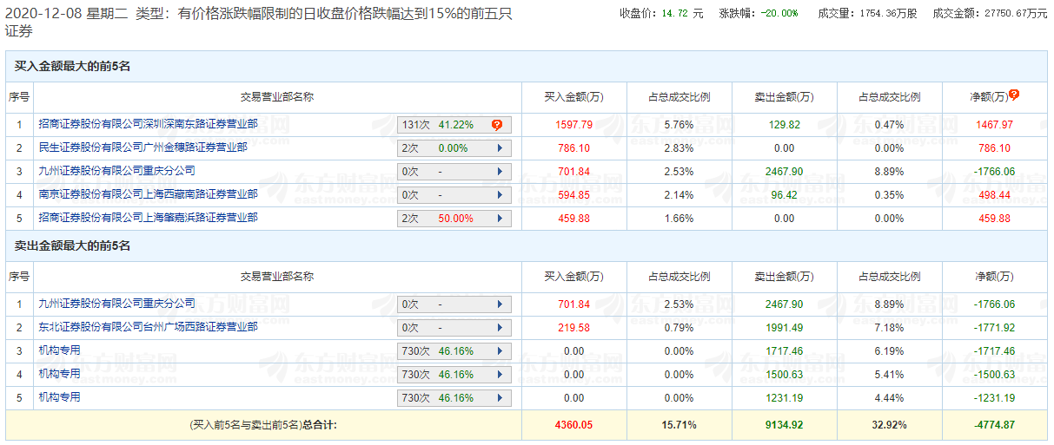This screenshot has width=1054, height=445.
Task: Click the sell amount 1991.49 cell
Action: [785, 328]
